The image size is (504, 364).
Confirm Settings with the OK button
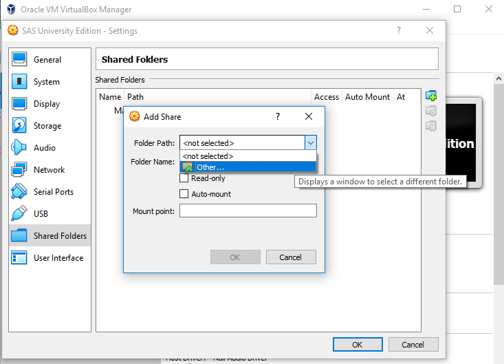(x=358, y=345)
